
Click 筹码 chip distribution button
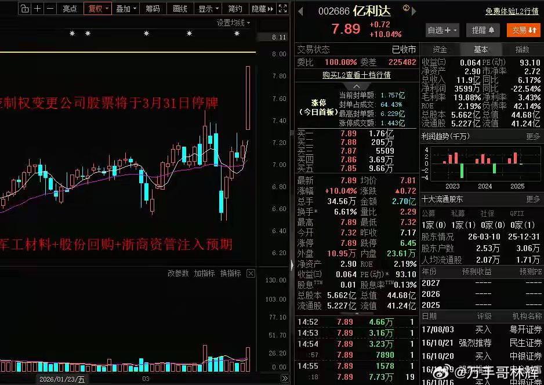tap(153, 9)
